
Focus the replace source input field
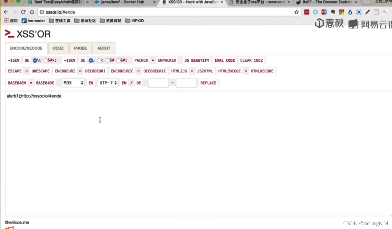[x=158, y=83]
